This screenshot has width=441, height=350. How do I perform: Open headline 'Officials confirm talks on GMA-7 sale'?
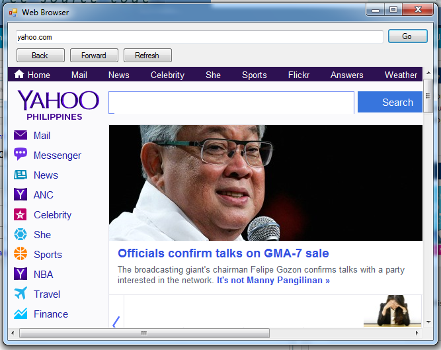223,253
